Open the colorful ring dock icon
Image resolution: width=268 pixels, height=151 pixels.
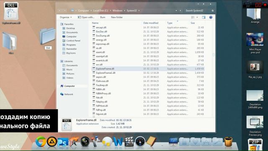pyautogui.click(x=41, y=142)
